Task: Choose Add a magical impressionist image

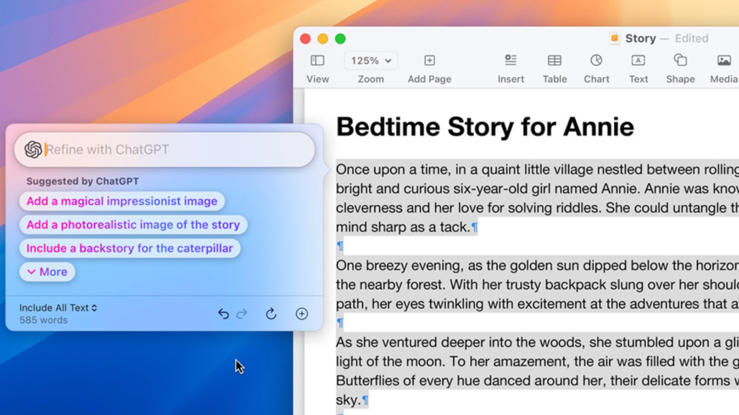Action: [x=122, y=201]
